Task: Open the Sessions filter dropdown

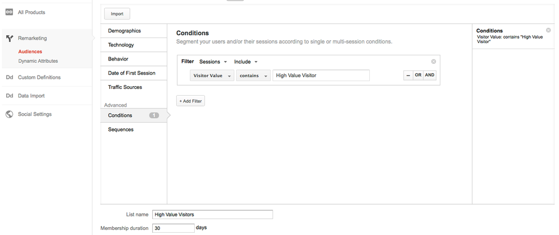Action: click(213, 62)
